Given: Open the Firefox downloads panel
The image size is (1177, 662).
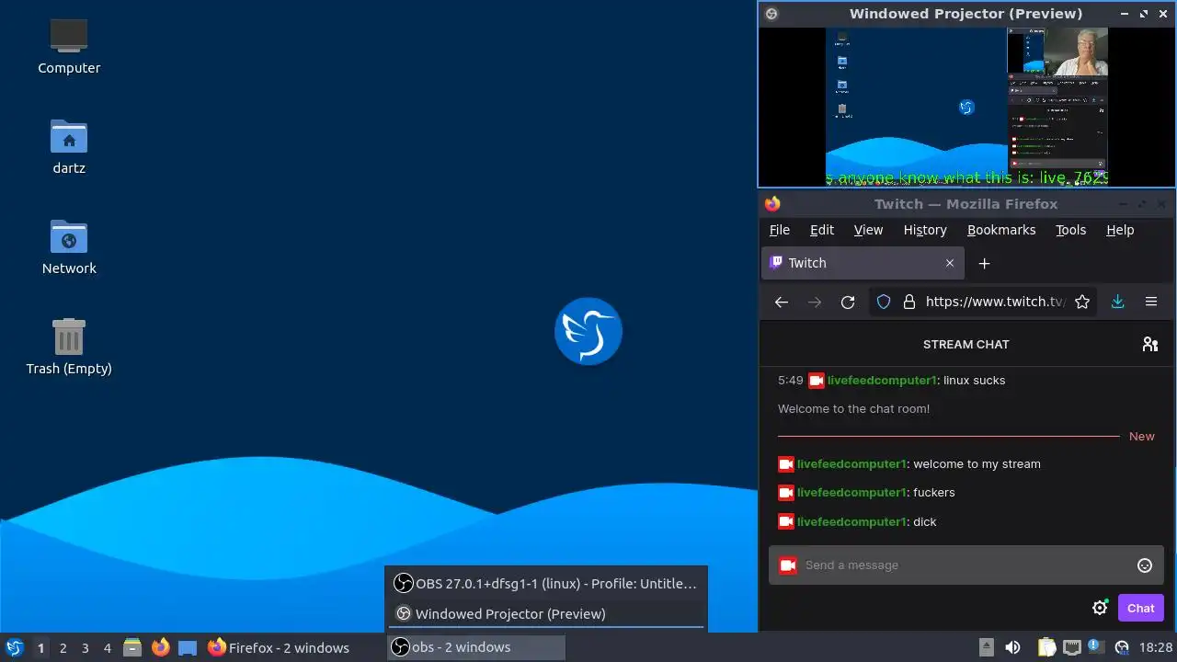Looking at the screenshot, I should [x=1118, y=302].
